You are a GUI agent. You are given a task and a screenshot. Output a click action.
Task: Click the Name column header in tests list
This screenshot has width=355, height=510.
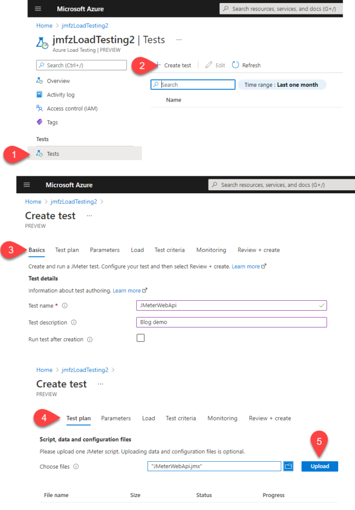(174, 100)
